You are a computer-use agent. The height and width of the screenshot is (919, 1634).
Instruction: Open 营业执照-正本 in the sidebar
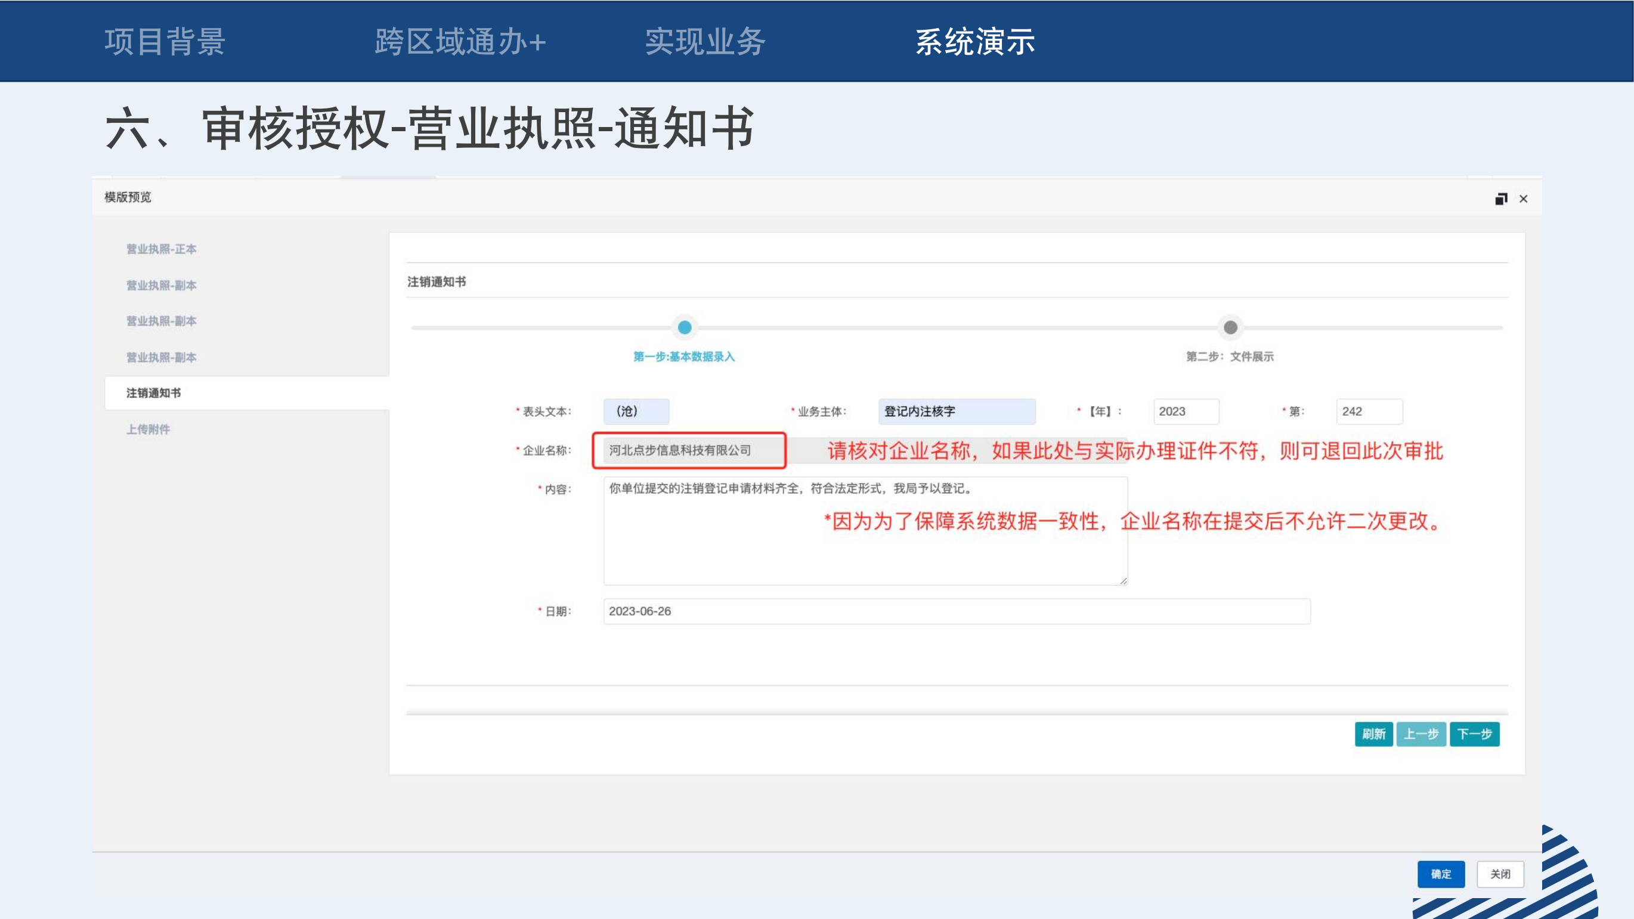pos(161,249)
